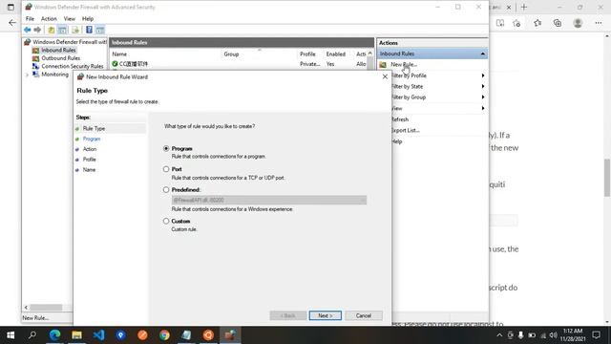Open new tab plus in Edge
The image size is (611, 344).
pyautogui.click(x=524, y=7)
